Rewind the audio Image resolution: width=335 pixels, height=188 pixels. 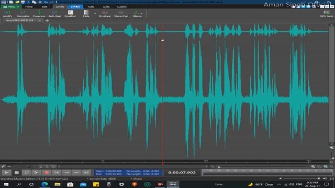tap(66, 172)
